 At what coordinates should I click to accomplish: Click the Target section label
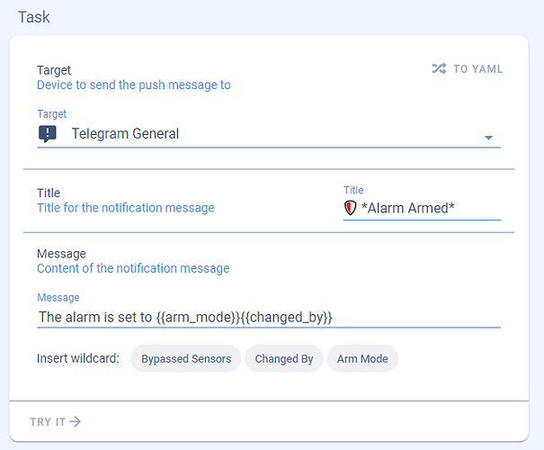click(54, 70)
